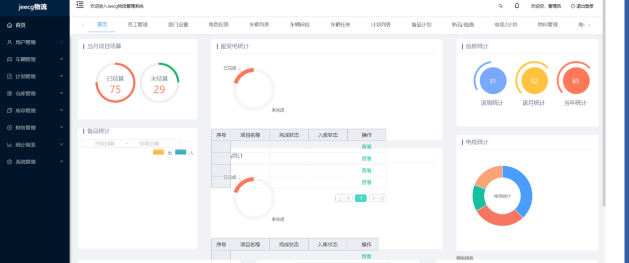
Task: Click the 已结算 75 ring gauge
Action: point(115,83)
